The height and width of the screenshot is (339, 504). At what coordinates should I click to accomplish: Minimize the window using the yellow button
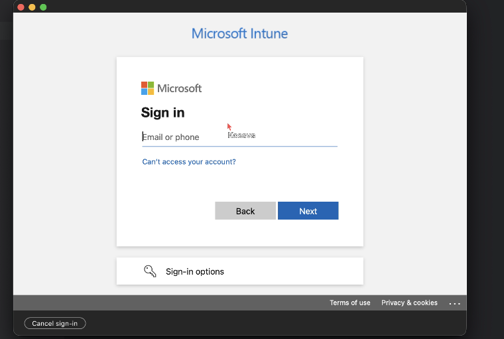click(32, 7)
